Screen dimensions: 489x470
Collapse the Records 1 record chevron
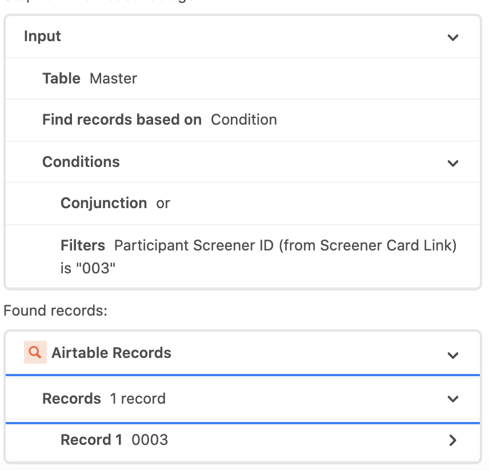click(x=453, y=399)
